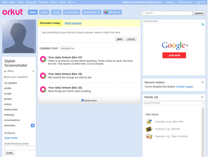Open testimonials in sidebar
This screenshot has height=157, width=210.
point(11,110)
